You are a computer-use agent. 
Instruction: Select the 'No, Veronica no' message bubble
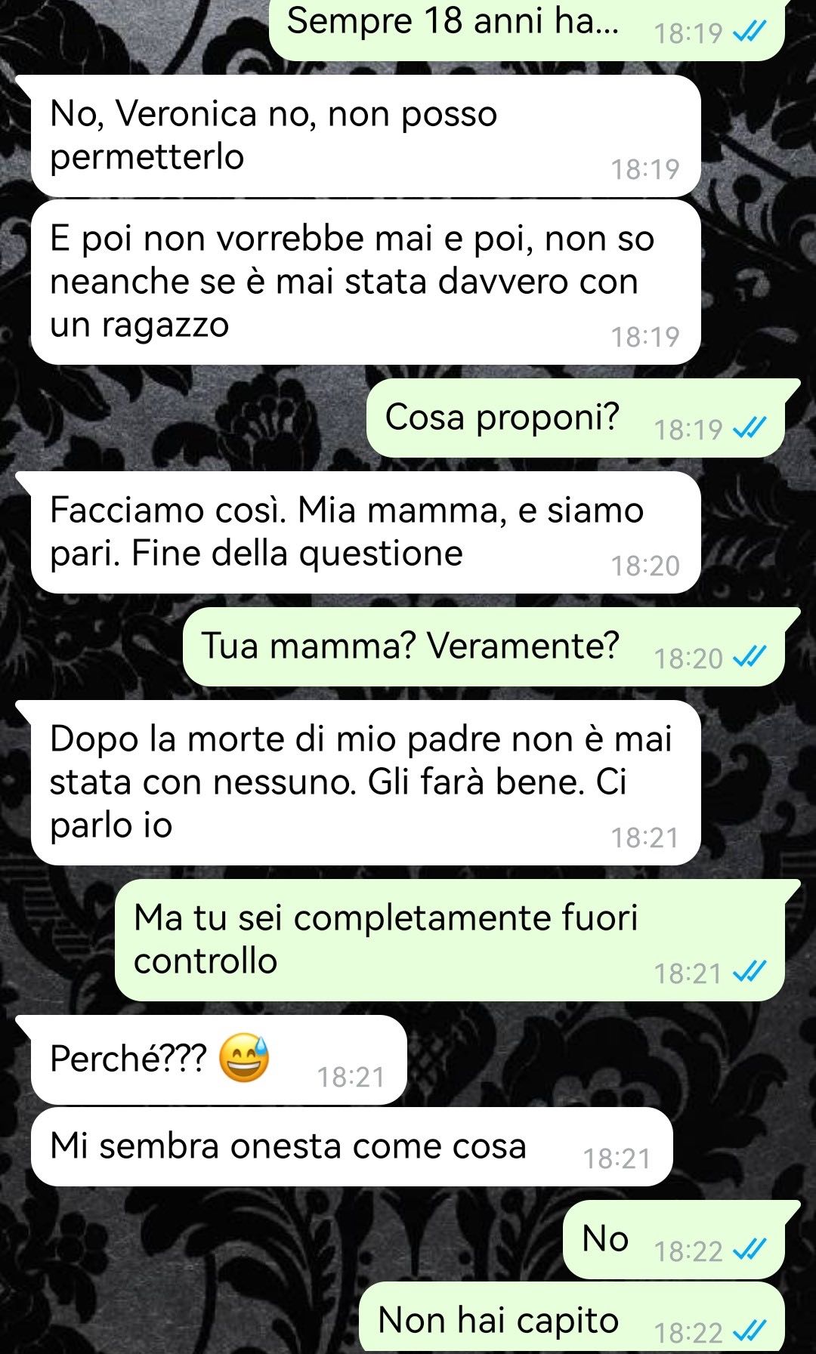click(x=366, y=136)
